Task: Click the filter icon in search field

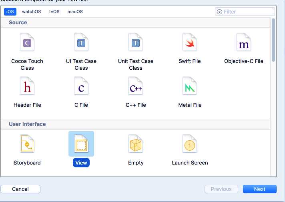Action: [x=220, y=12]
